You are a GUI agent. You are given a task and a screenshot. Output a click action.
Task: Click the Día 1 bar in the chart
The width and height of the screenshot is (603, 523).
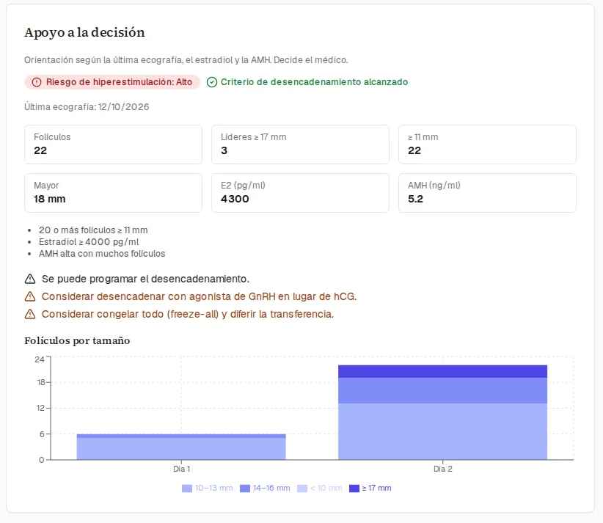181,447
